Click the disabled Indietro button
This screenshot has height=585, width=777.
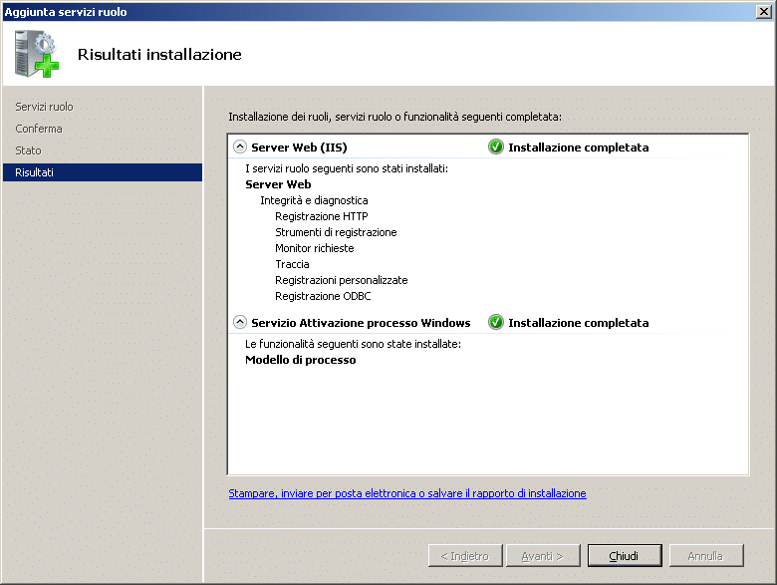[x=465, y=556]
